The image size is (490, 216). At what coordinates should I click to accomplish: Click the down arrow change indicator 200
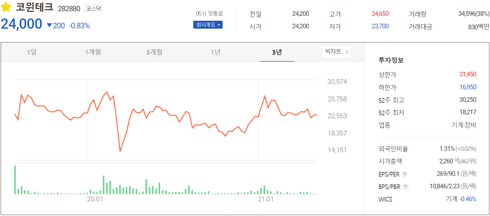pyautogui.click(x=56, y=25)
